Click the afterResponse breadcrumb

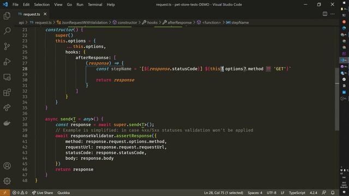(177, 22)
